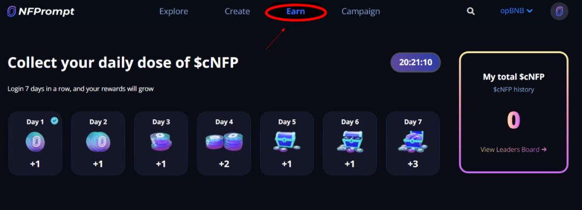Switch to the Explore tab
Screen dimensions: 582x210
pos(174,11)
